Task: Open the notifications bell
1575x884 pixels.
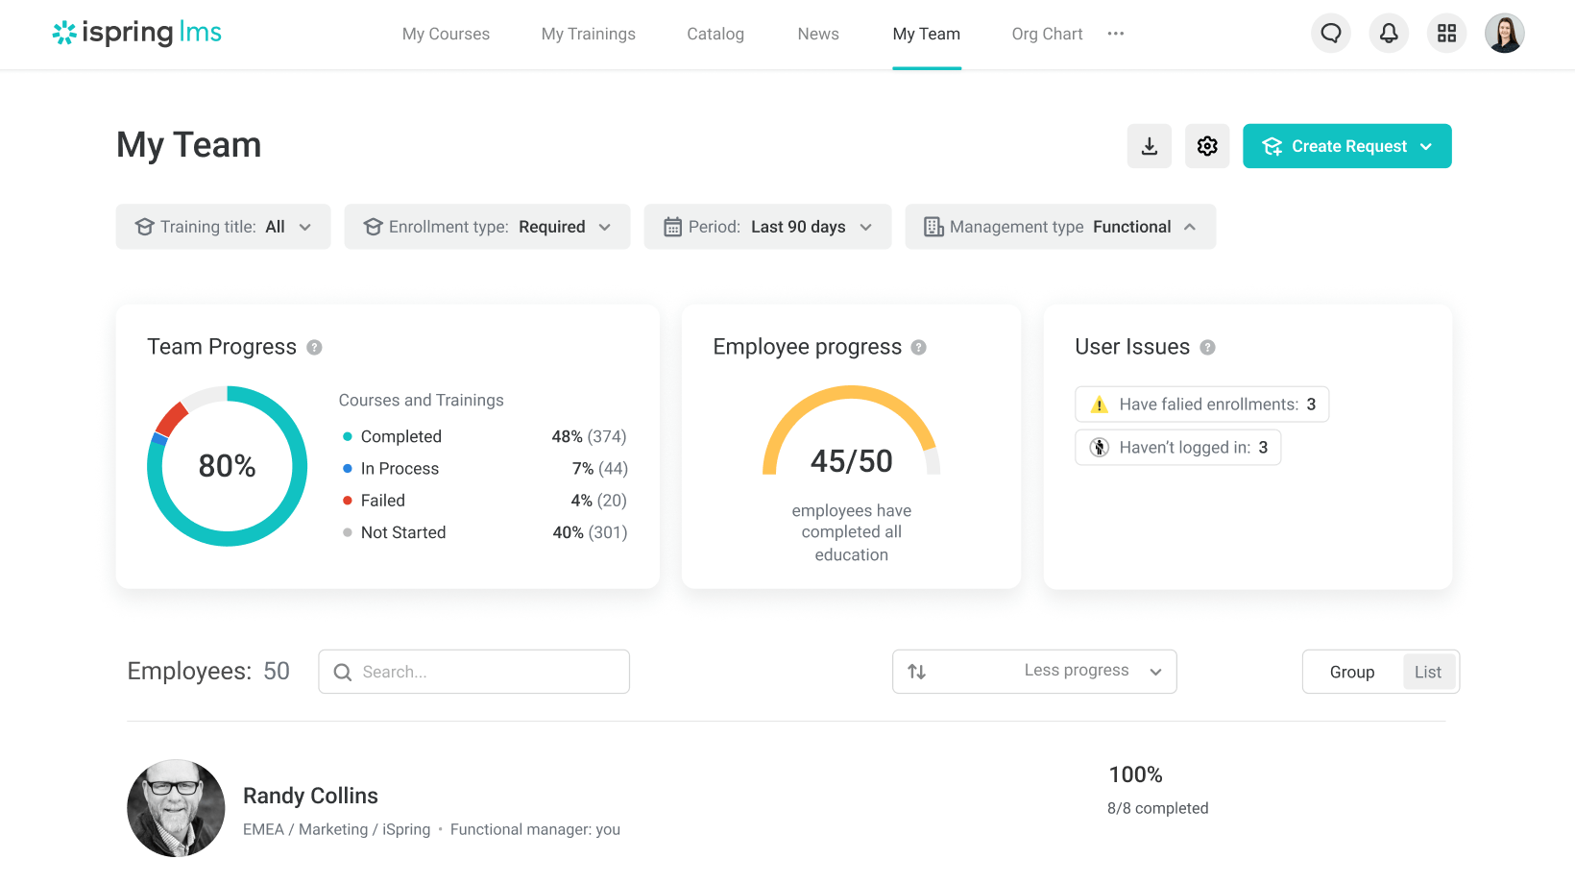Action: pos(1389,34)
